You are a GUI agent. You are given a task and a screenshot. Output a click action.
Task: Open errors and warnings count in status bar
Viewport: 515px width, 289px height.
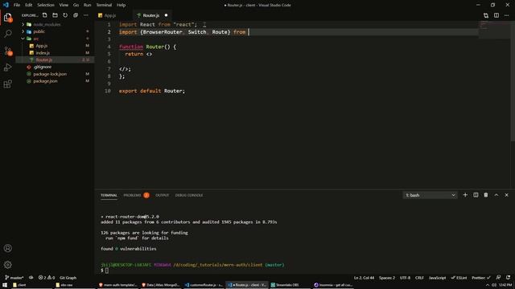coord(47,278)
